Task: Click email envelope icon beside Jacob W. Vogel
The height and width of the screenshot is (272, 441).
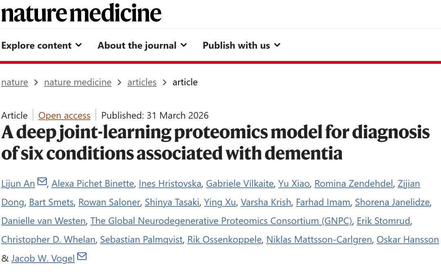Action: pos(82,257)
